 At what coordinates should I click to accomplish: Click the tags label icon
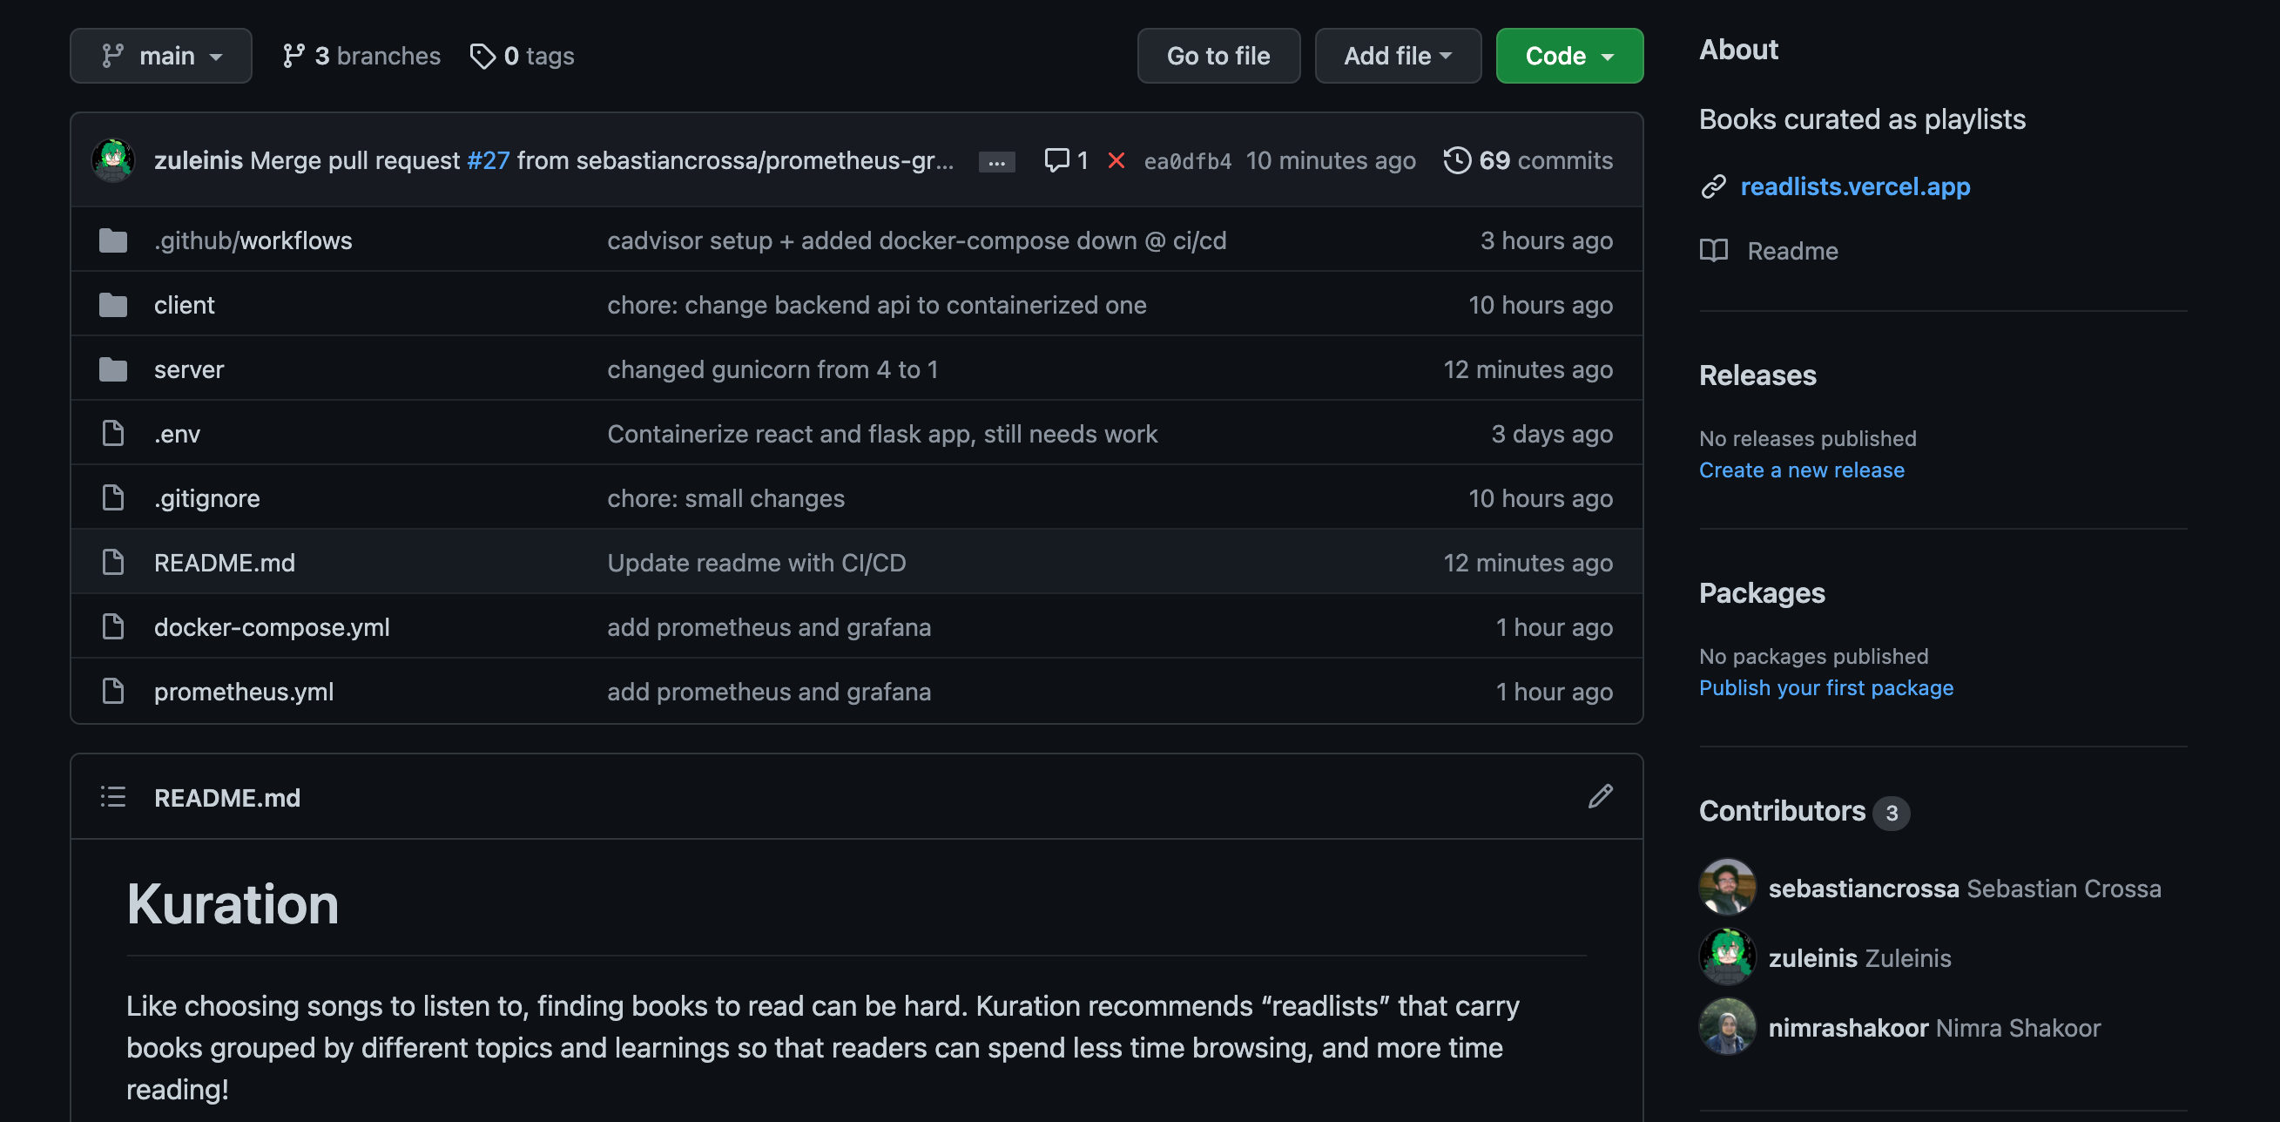pyautogui.click(x=482, y=56)
